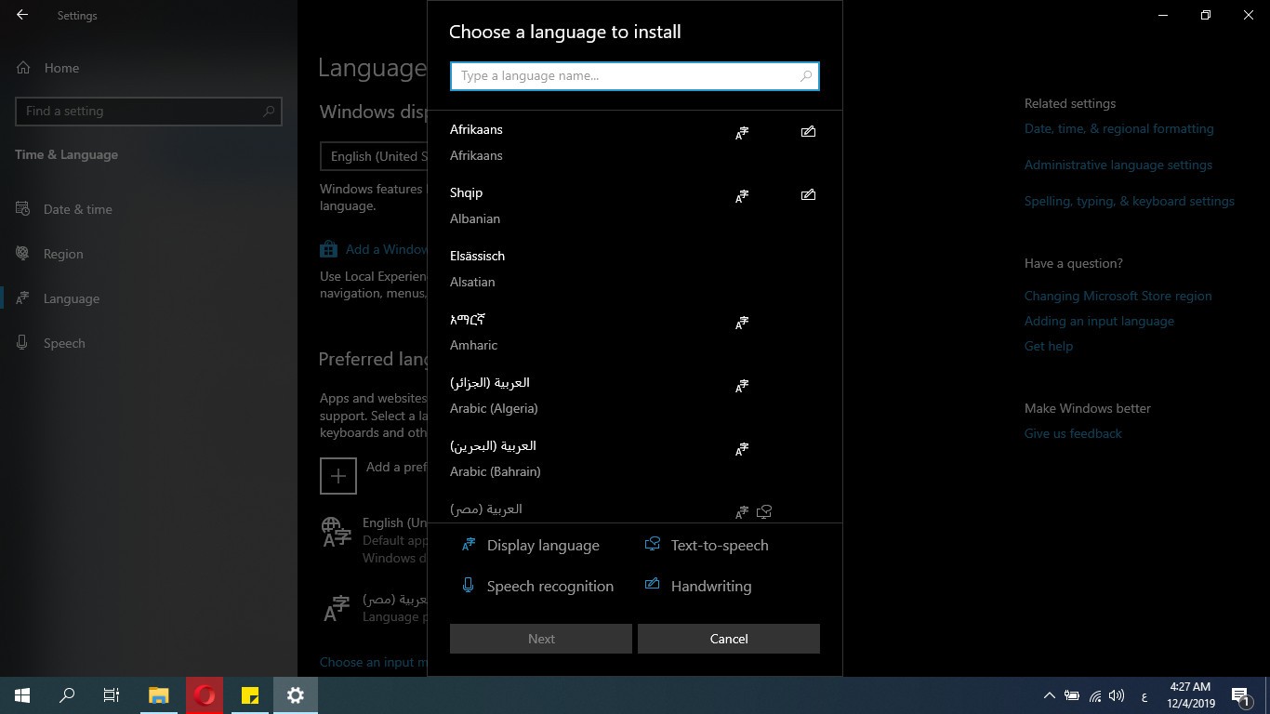
Task: Select Date & time in the Settings sidebar
Action: coord(149,209)
